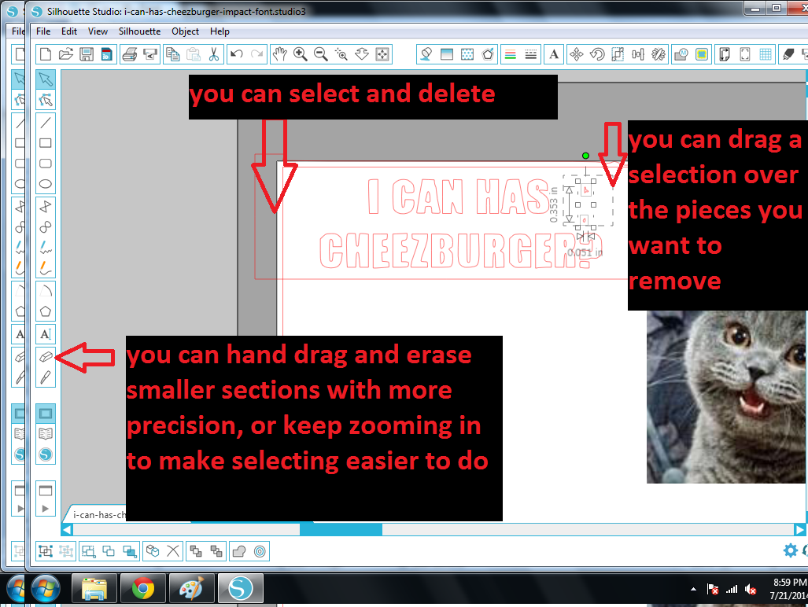This screenshot has height=607, width=808.
Task: Select the Rounded Rectangle tool
Action: point(46,164)
